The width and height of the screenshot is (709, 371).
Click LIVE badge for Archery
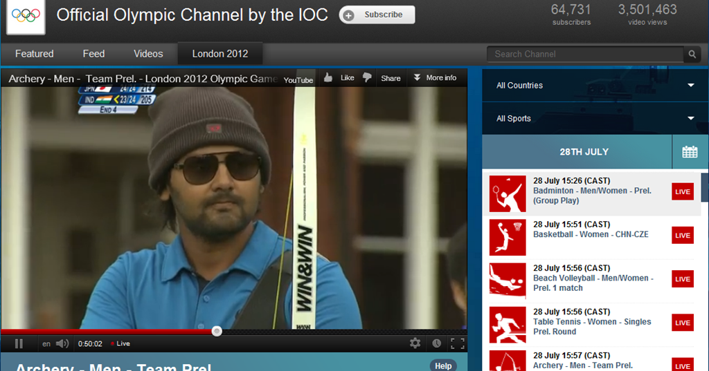tap(682, 365)
